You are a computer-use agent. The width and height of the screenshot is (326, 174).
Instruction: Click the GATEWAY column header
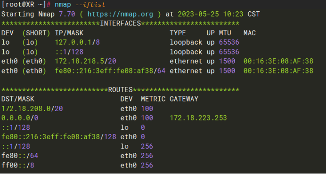click(184, 99)
